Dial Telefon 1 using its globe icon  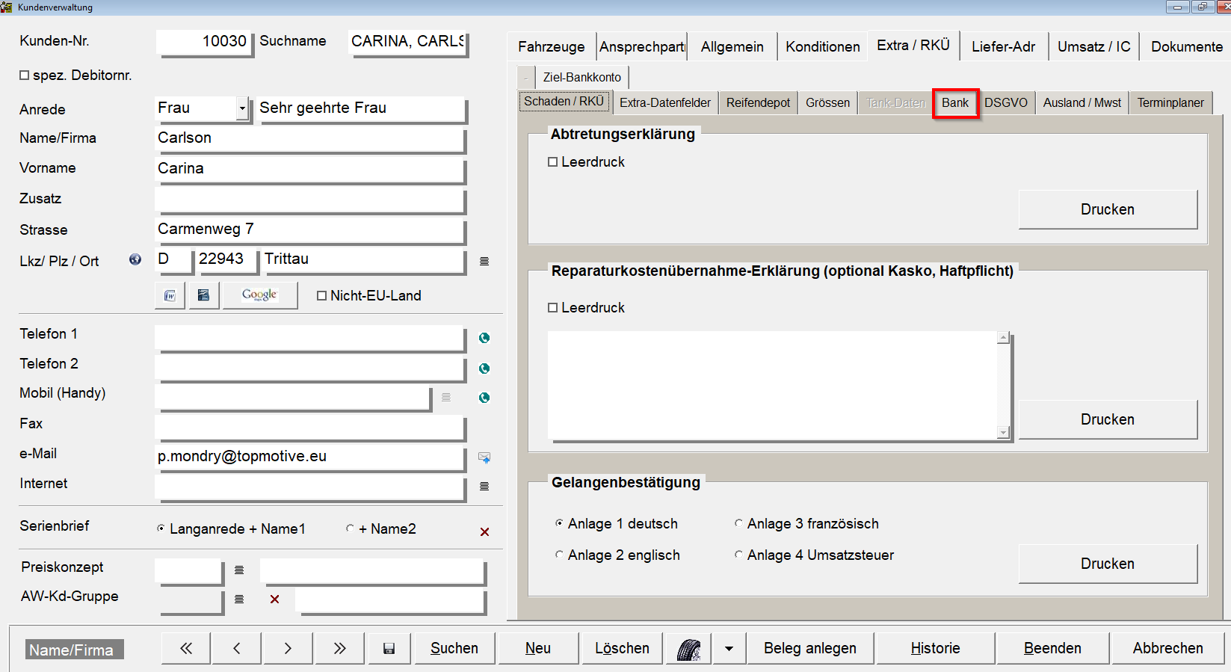point(484,338)
